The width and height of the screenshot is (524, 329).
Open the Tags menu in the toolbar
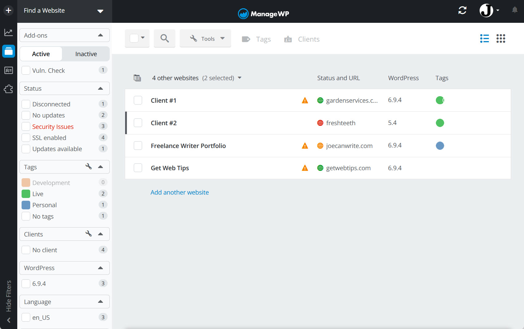[x=256, y=39]
